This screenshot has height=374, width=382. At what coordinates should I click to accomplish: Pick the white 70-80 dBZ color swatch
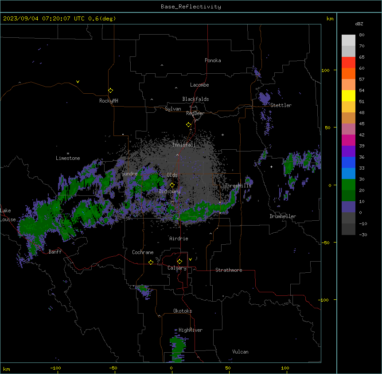348,40
